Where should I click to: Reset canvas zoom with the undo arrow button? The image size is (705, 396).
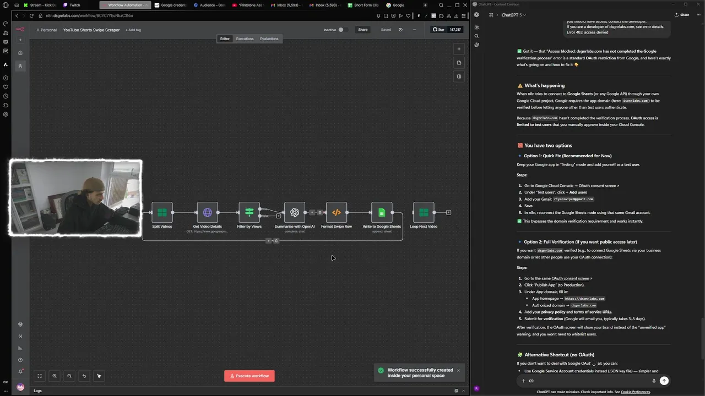click(x=84, y=376)
